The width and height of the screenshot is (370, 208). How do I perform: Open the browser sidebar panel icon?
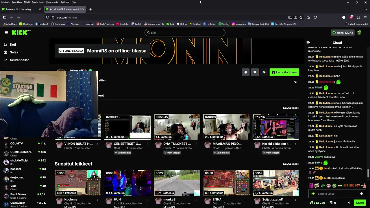point(5,17)
